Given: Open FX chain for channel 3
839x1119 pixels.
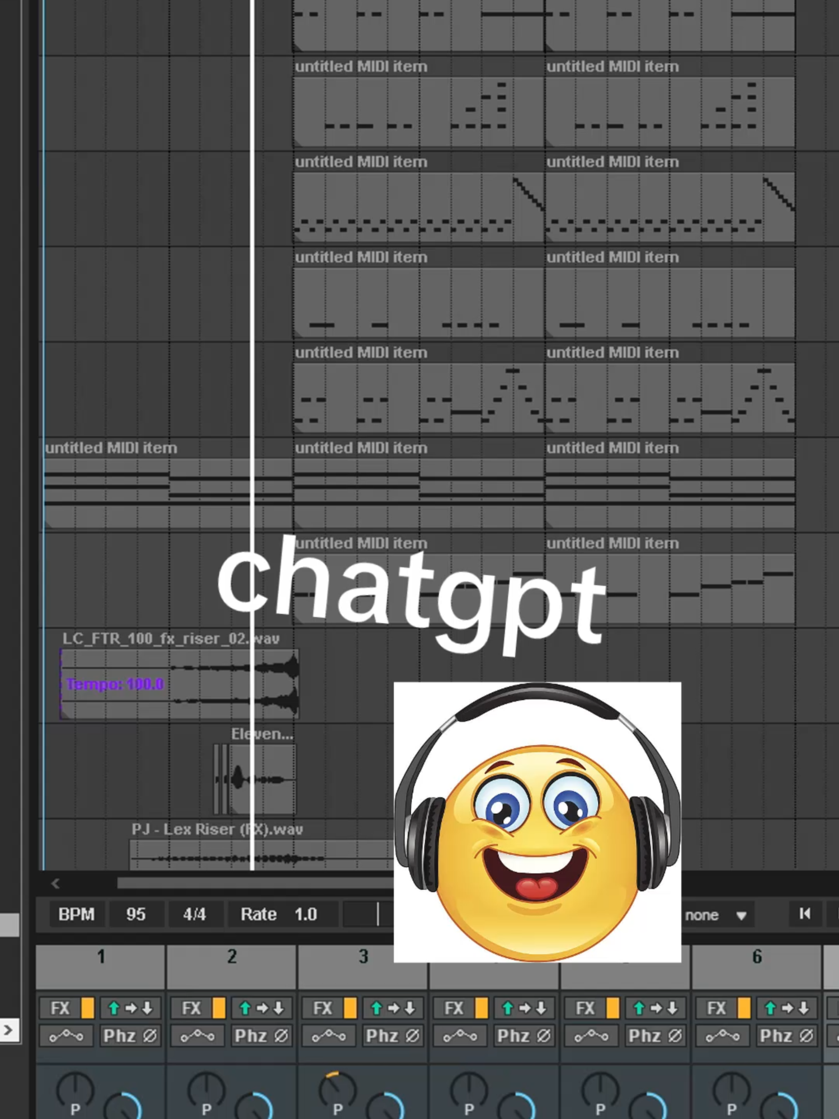Looking at the screenshot, I should coord(323,1008).
